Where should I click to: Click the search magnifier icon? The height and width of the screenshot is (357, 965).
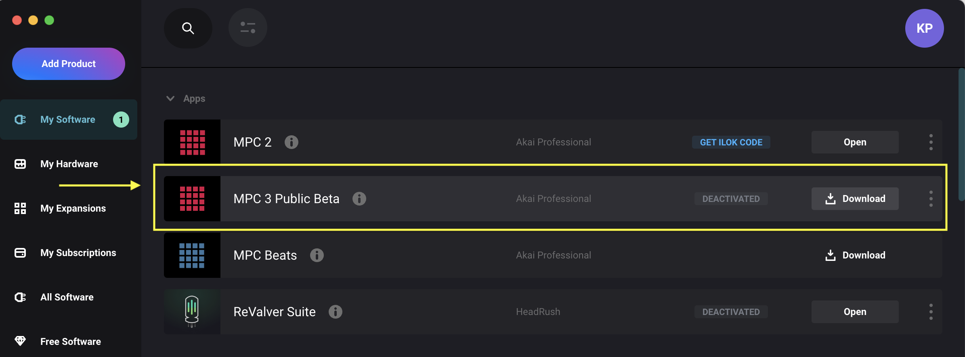click(188, 28)
